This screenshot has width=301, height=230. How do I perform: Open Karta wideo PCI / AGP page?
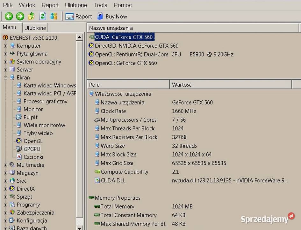(x=49, y=93)
